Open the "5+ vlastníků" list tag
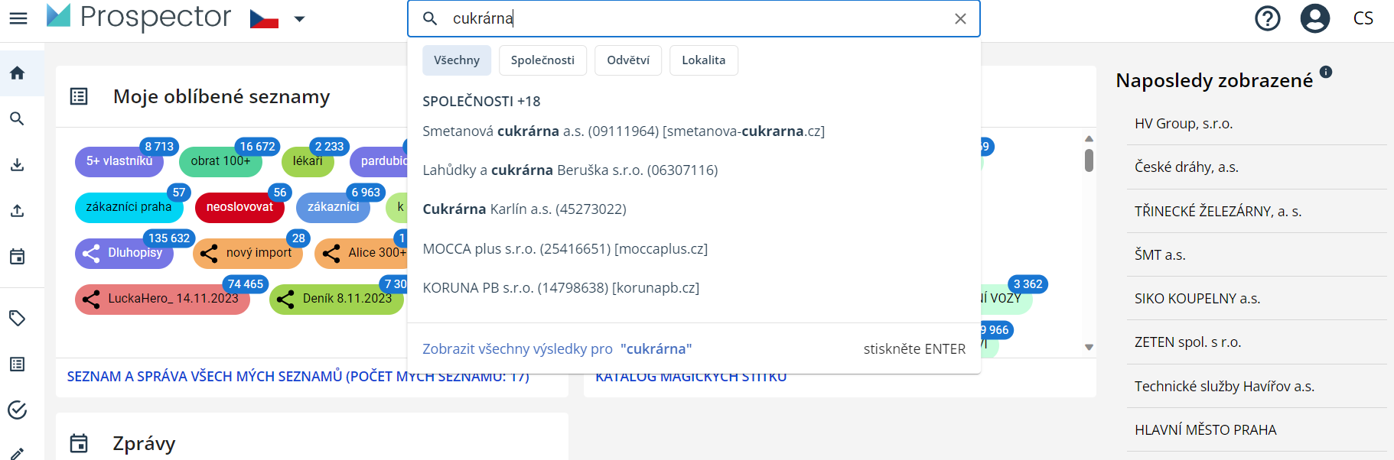This screenshot has width=1394, height=460. [119, 161]
